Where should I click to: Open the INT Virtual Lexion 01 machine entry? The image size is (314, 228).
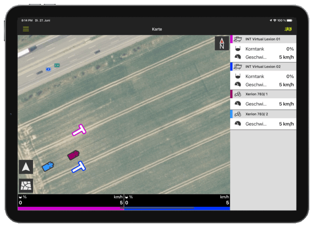tap(263, 39)
